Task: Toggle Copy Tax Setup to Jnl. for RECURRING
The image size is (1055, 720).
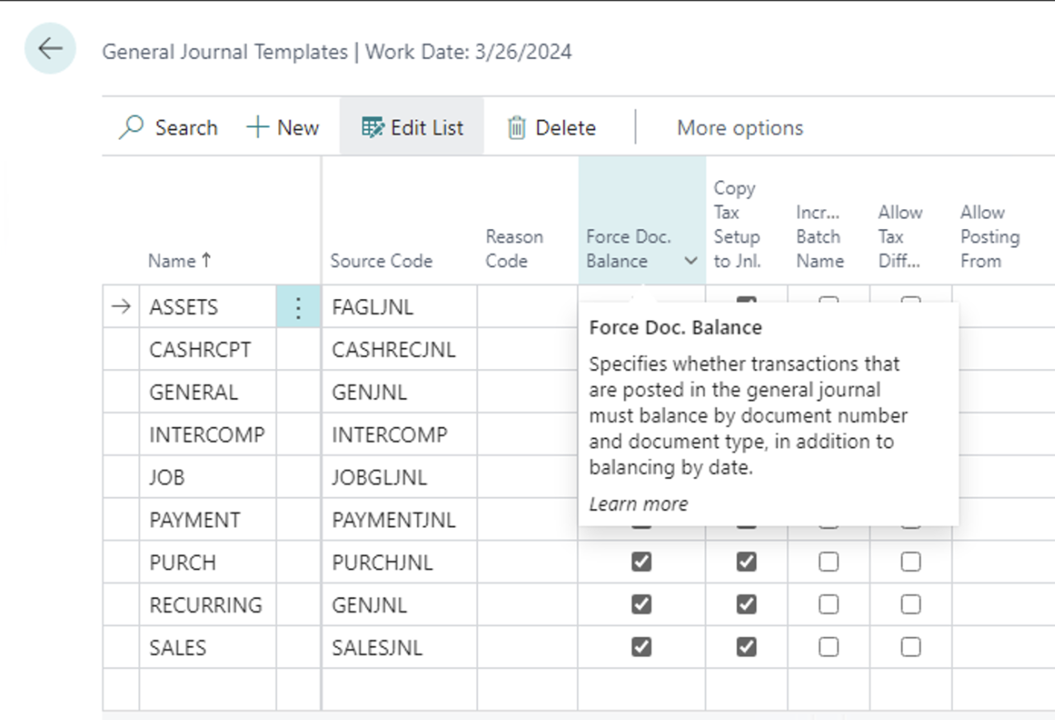Action: pyautogui.click(x=745, y=605)
